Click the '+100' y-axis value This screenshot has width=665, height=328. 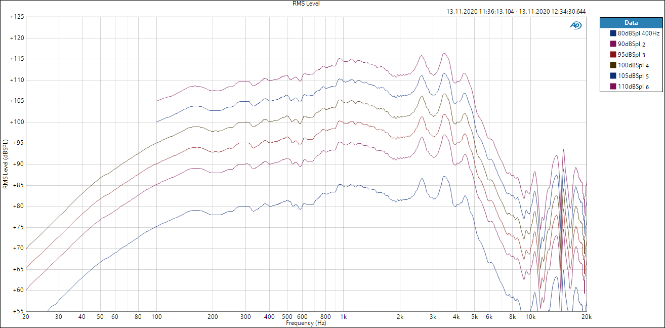click(x=17, y=122)
